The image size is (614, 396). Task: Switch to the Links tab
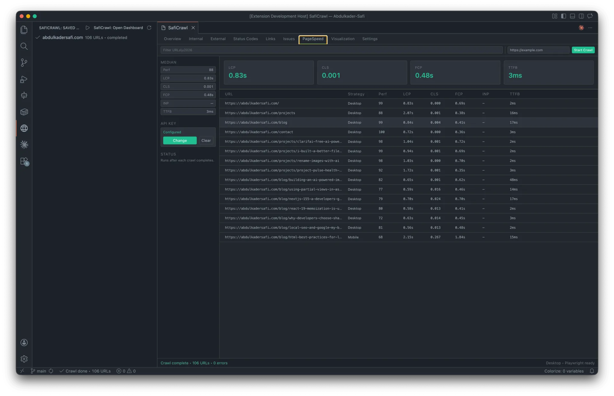click(x=270, y=39)
